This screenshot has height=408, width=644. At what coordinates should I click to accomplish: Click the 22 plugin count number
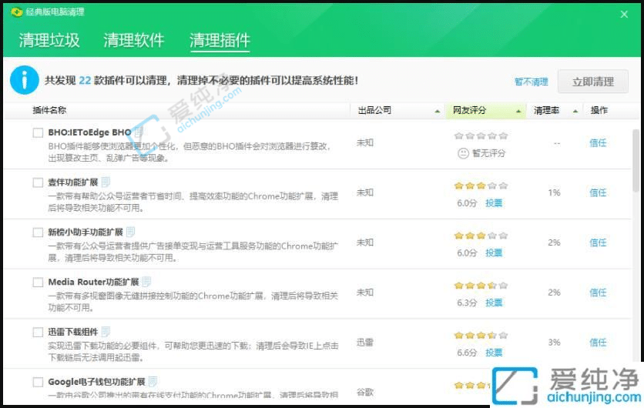tap(85, 81)
